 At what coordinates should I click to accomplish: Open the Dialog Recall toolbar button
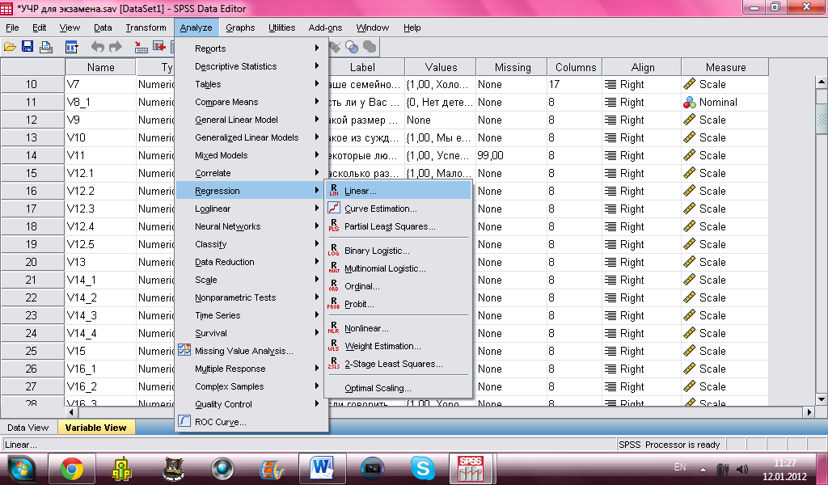pyautogui.click(x=71, y=47)
